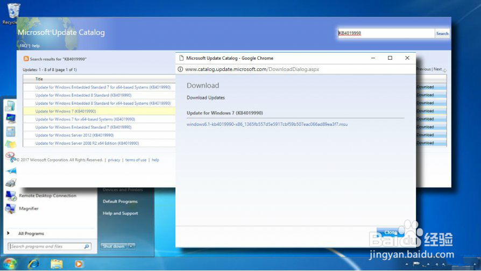Image resolution: width=481 pixels, height=271 pixels.
Task: Open Windows Explorer folder on taskbar
Action: 56,263
